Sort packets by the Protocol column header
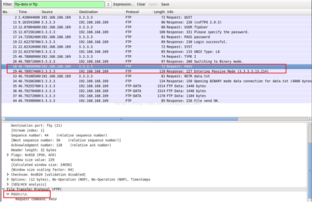Viewport: 312px width, 203px height. point(132,12)
